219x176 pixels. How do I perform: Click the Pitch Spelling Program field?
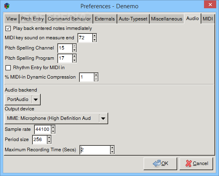65,58
